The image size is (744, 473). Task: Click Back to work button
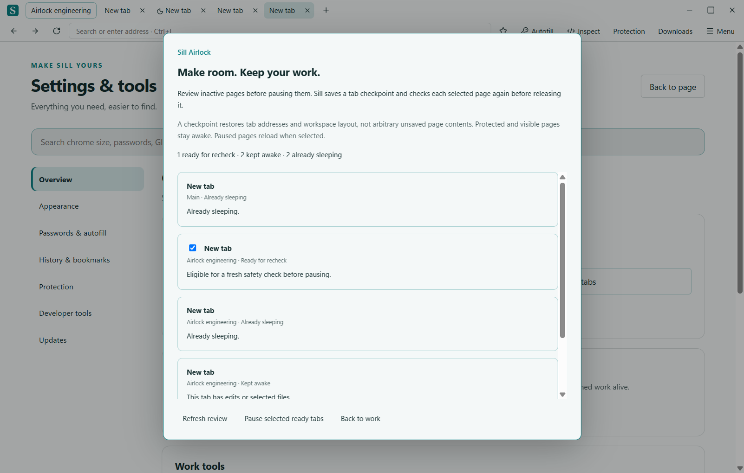coord(360,419)
